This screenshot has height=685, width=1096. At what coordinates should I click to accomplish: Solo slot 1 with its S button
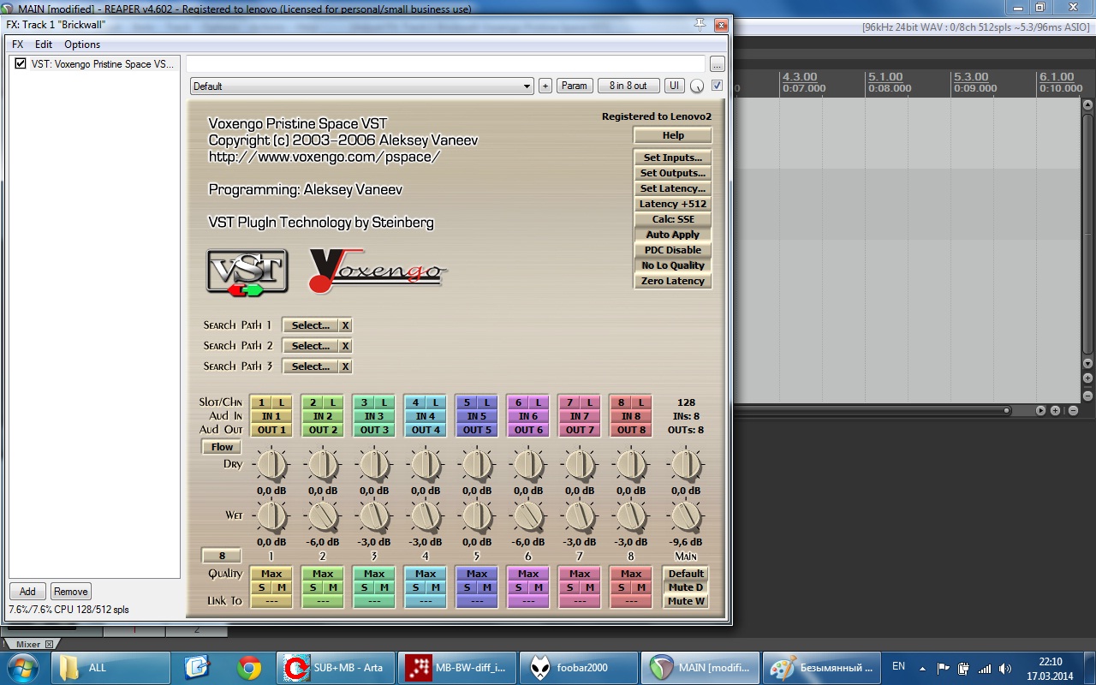coord(262,587)
